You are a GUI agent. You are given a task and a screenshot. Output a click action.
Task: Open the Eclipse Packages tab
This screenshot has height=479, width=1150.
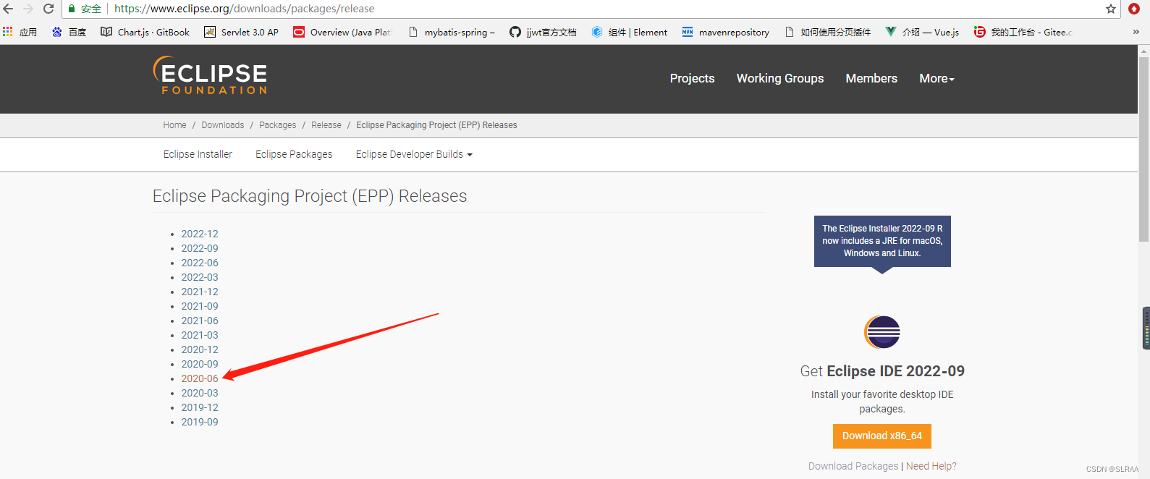[294, 154]
